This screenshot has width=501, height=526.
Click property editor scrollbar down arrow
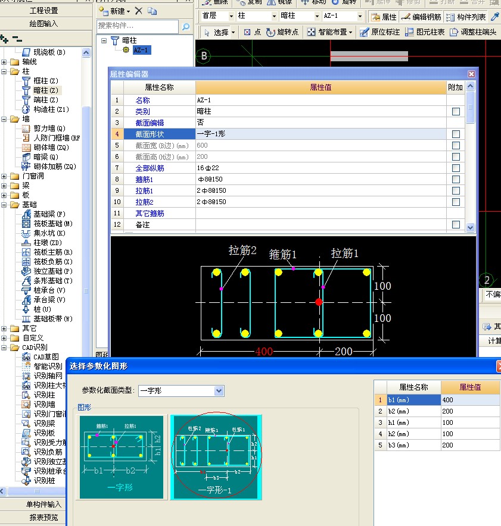coord(470,227)
